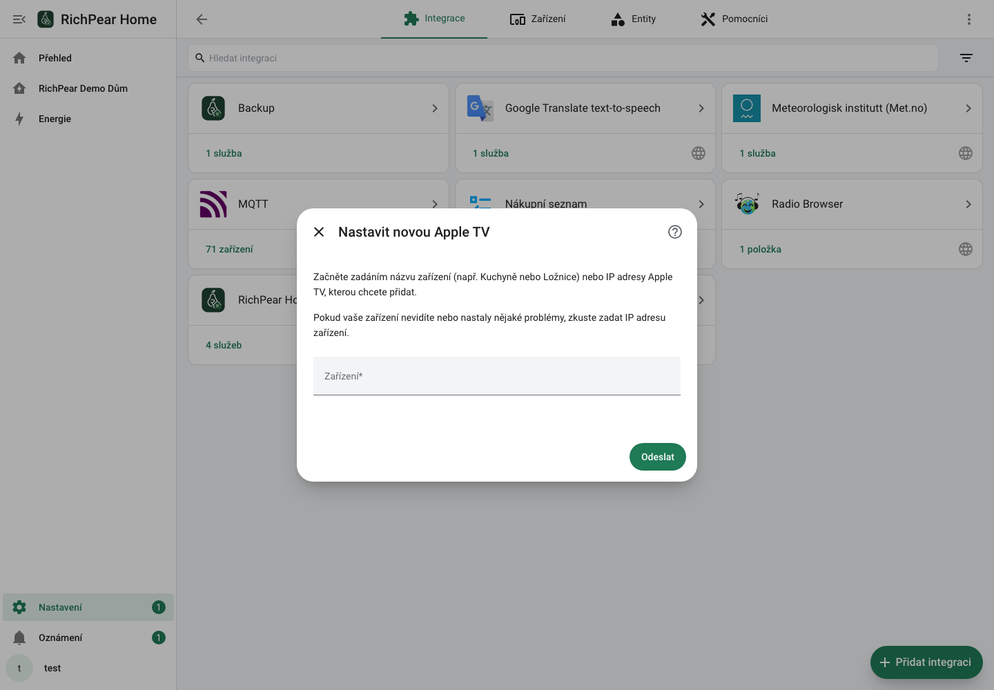Collapse the sidebar with hamburger menu icon
The height and width of the screenshot is (690, 994).
pos(19,19)
